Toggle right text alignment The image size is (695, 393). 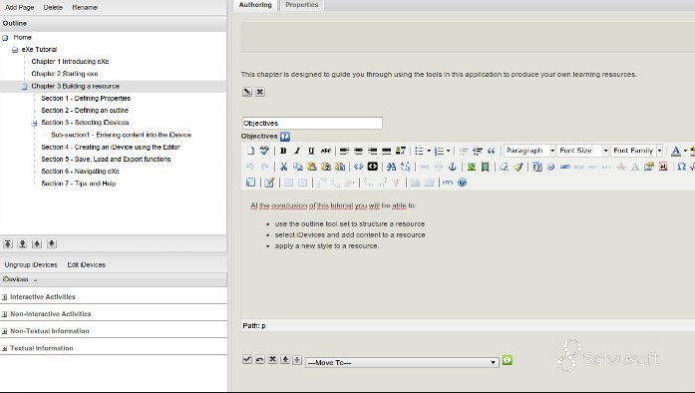372,151
